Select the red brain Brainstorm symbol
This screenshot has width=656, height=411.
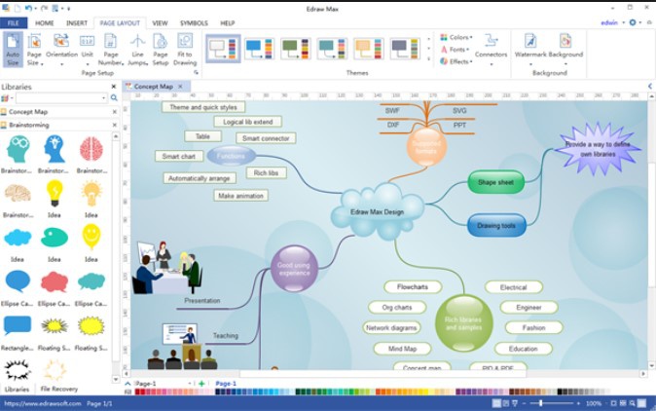pyautogui.click(x=91, y=149)
